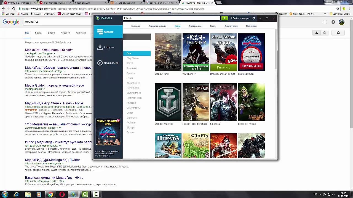Screen dimensions: 353x198
Task: Select the Игры tab
Action: (177, 26)
